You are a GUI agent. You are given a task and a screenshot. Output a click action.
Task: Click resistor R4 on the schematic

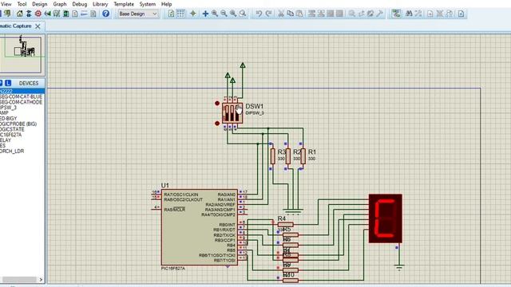286,225
